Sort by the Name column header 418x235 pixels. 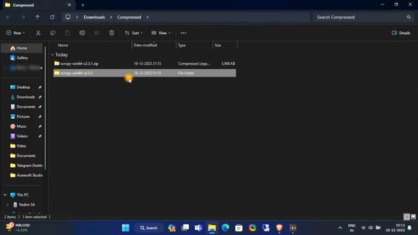tap(63, 45)
